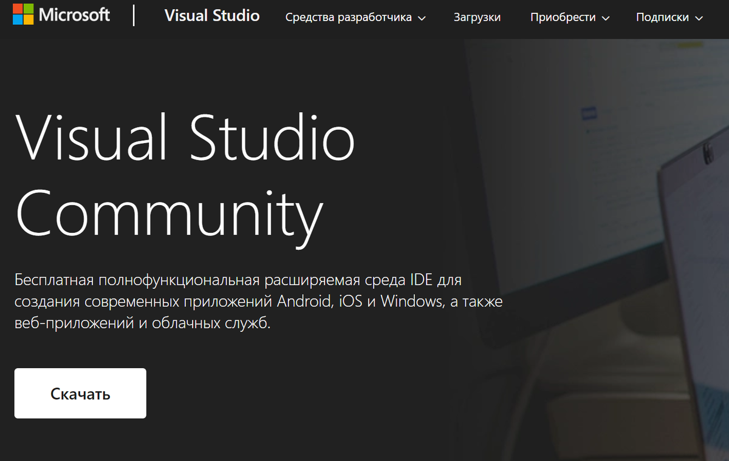Open the Загрузки page

pos(477,18)
